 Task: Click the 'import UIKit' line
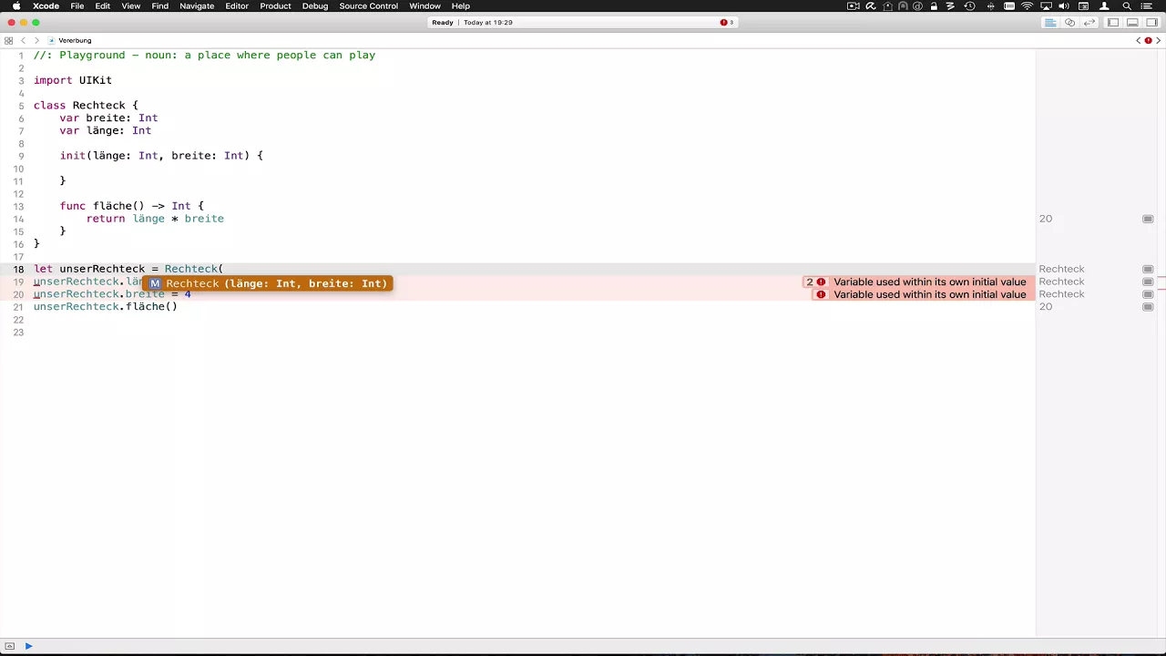73,80
